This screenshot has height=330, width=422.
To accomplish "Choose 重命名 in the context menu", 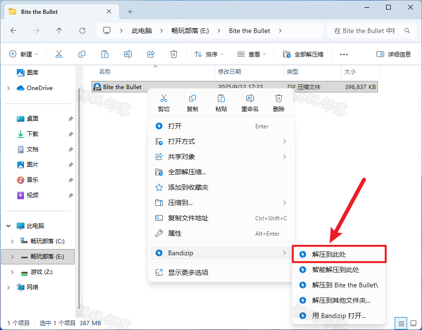I will 250,103.
